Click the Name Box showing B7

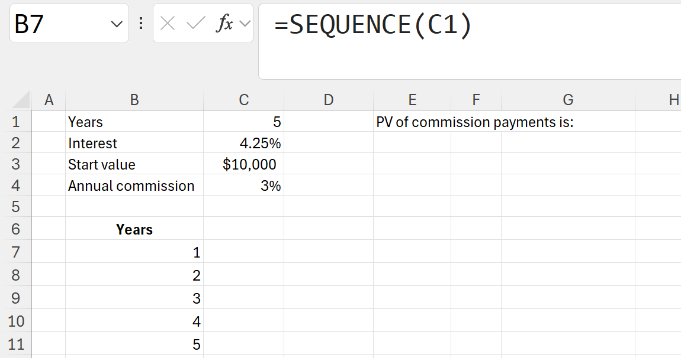(x=59, y=24)
